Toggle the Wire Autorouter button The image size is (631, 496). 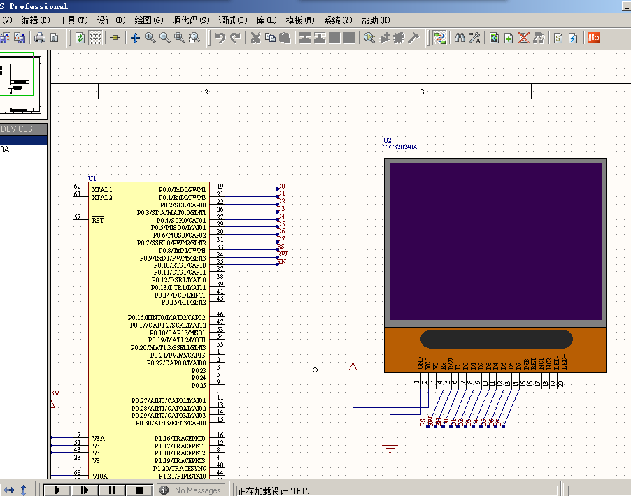click(x=439, y=38)
